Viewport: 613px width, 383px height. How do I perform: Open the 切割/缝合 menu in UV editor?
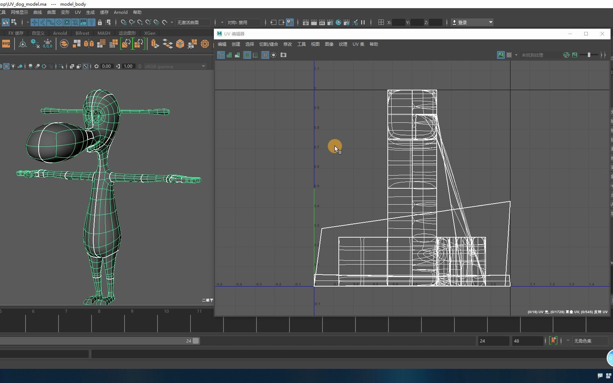tap(269, 44)
